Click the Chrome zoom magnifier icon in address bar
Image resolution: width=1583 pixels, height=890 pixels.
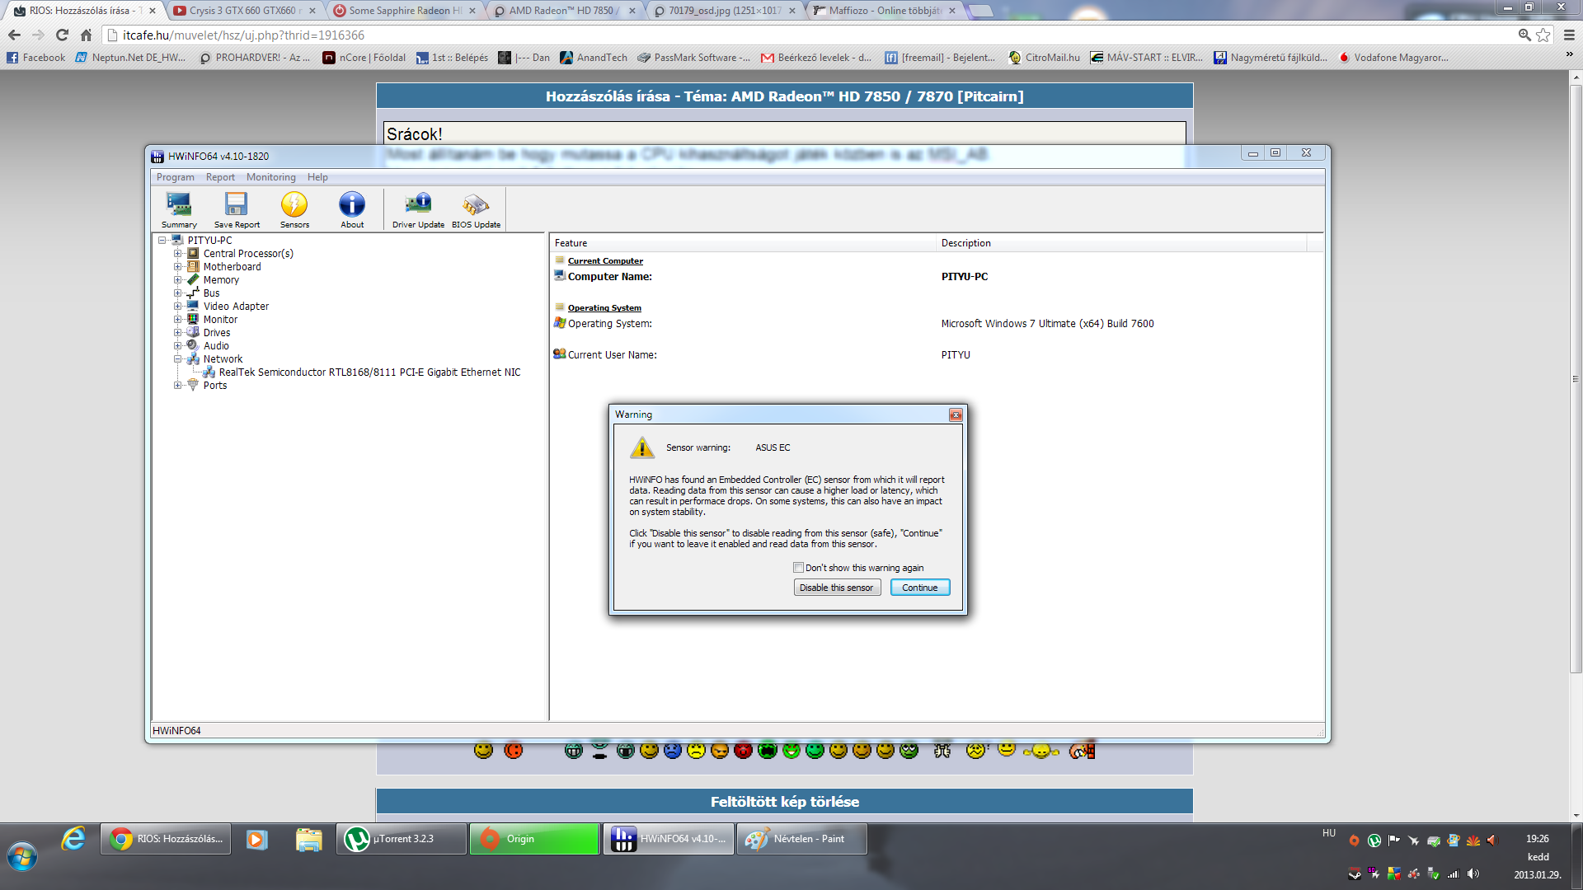coord(1524,35)
